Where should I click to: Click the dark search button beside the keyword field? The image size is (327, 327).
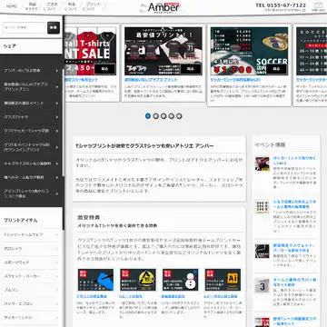(x=54, y=27)
